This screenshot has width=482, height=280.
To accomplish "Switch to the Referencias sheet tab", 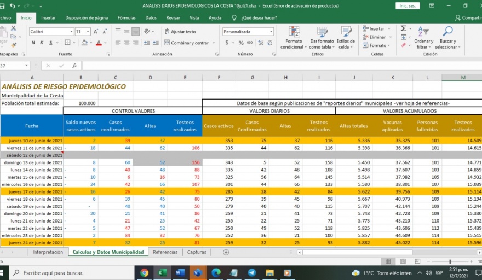I will coord(165,252).
